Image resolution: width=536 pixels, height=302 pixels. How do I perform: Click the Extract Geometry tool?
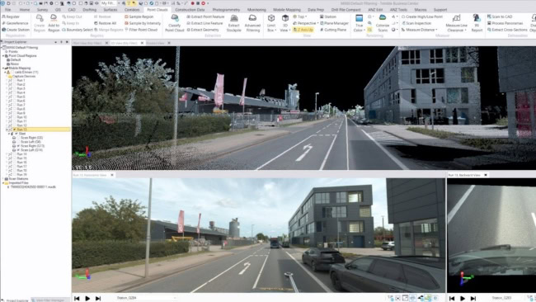203,30
